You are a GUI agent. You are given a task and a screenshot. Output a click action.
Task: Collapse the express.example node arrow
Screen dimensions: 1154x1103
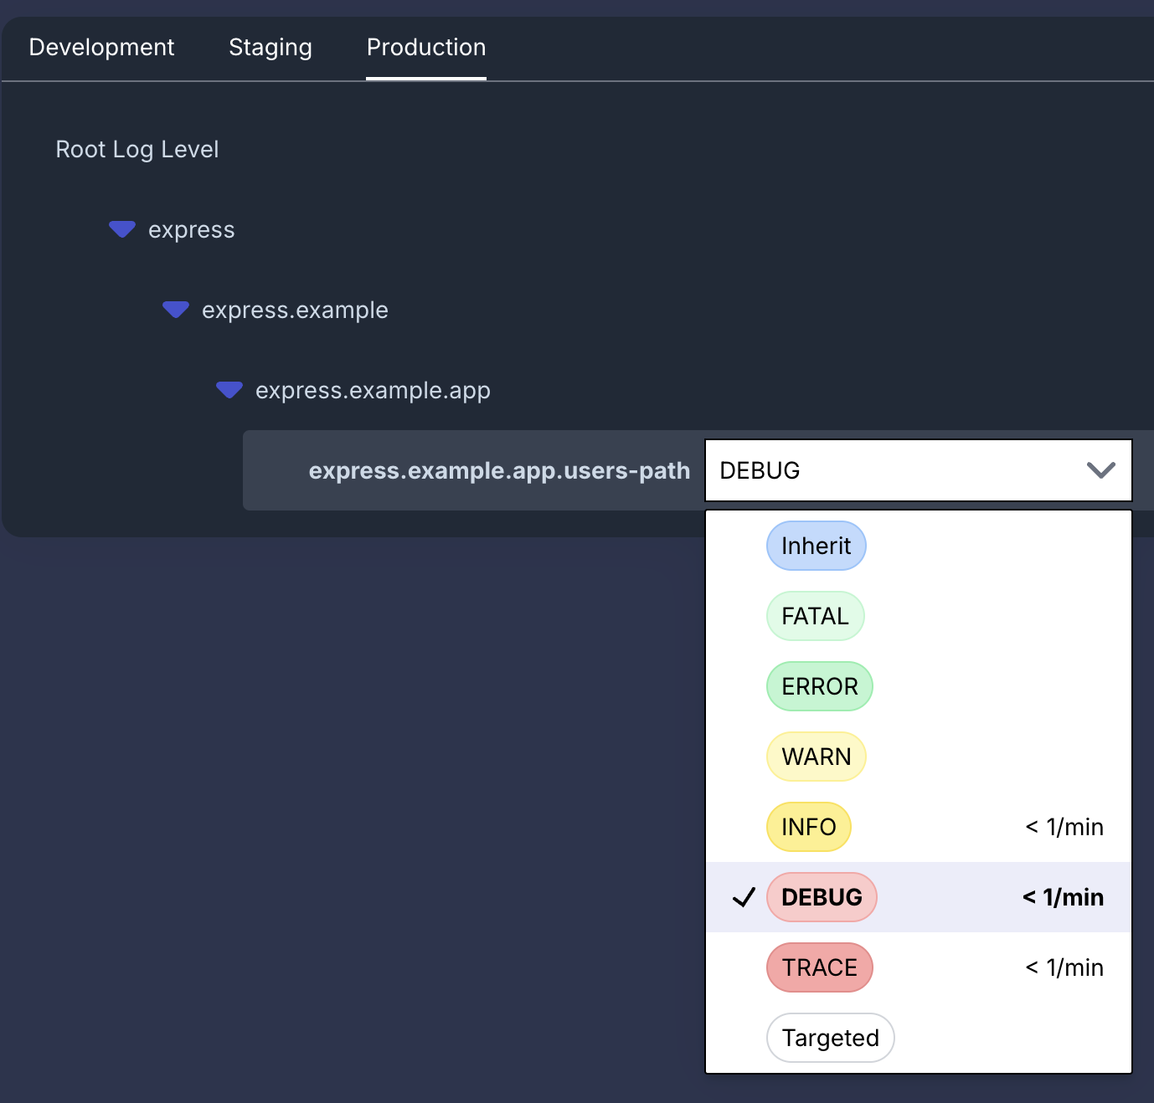(x=176, y=310)
